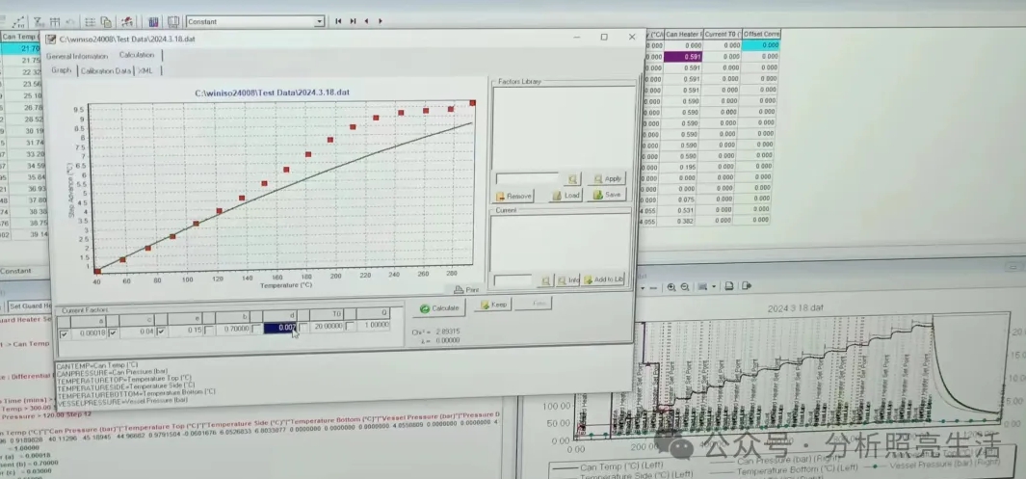Open the Calibration Data tab
Screen dimensions: 1026x479
tap(106, 70)
